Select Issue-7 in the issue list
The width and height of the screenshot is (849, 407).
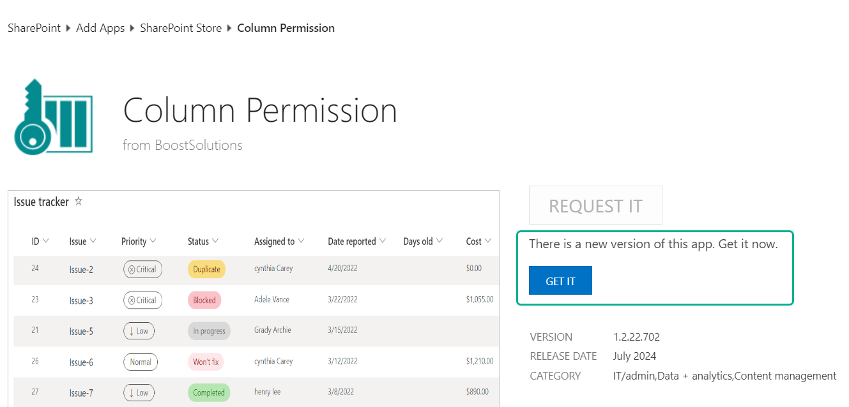pos(81,394)
